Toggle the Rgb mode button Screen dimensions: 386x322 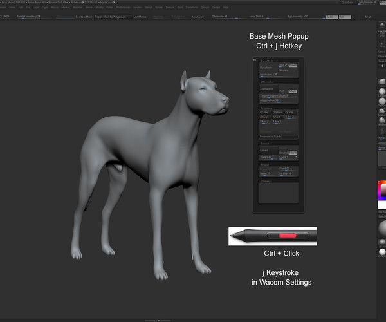(x=345, y=17)
